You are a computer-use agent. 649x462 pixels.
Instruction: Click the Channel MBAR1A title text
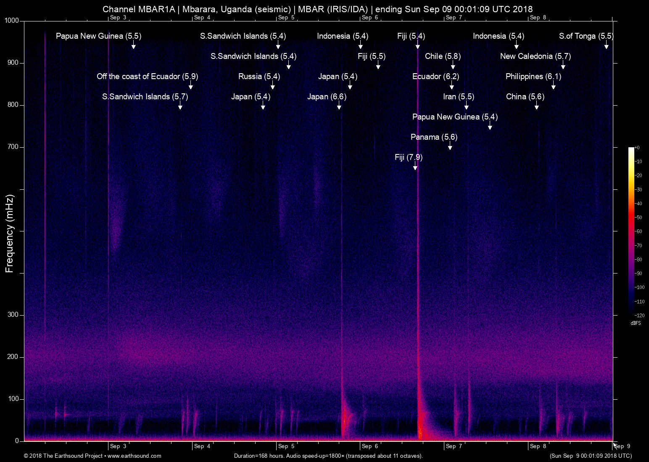(139, 9)
